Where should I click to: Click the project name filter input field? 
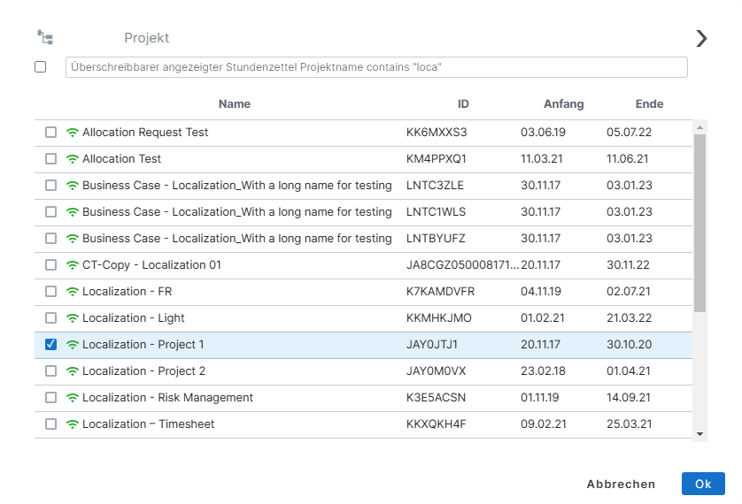tap(376, 67)
